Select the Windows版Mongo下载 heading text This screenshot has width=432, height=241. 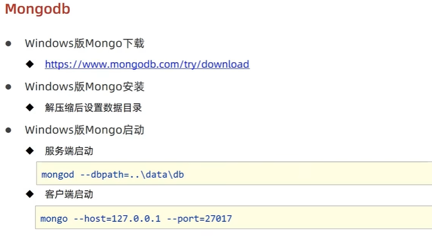[x=84, y=44]
